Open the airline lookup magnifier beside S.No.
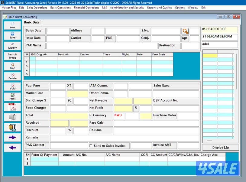This screenshot has width=246, height=182. tap(185, 31)
